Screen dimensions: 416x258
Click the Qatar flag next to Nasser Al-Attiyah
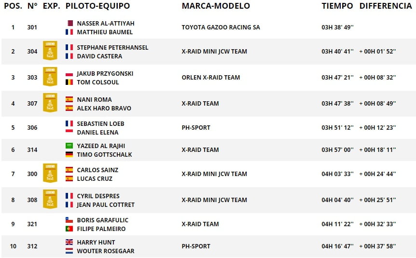pos(70,23)
